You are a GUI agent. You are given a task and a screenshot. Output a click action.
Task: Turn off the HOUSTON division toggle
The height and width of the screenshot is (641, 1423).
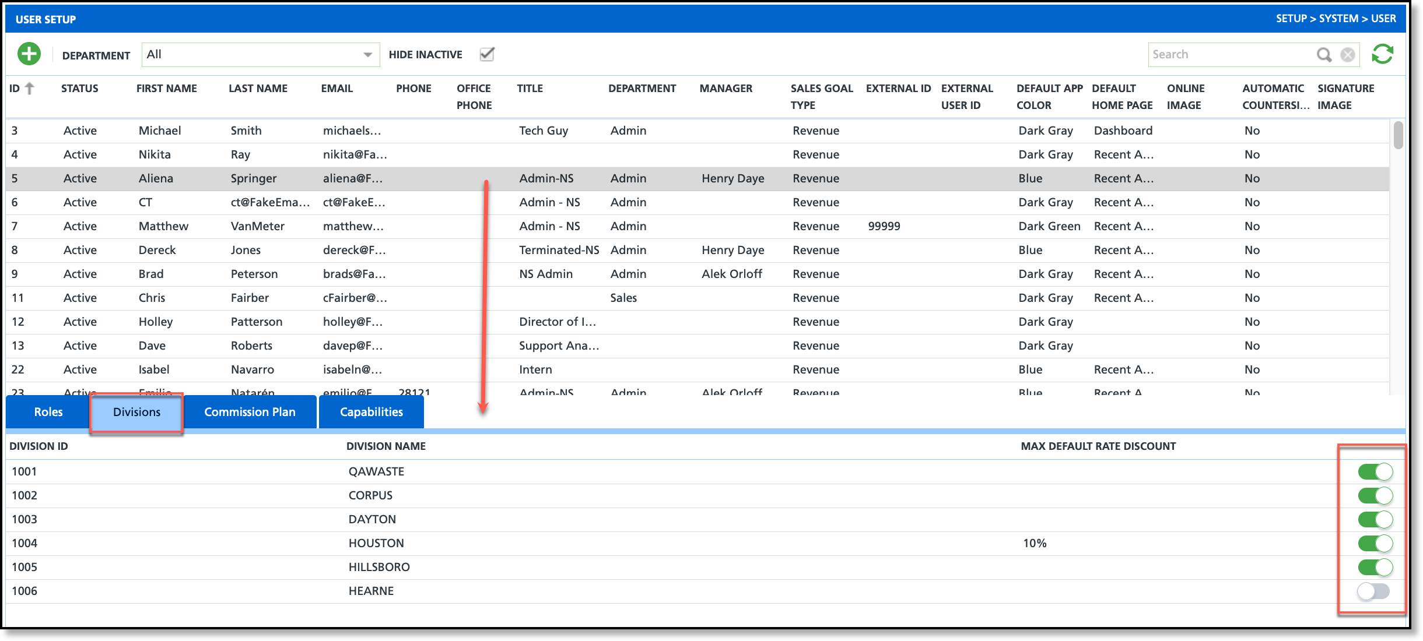(1375, 543)
